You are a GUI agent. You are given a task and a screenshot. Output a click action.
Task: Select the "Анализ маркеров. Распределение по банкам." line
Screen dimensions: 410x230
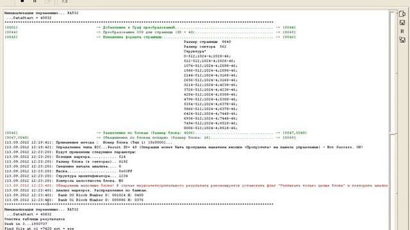[76, 190]
